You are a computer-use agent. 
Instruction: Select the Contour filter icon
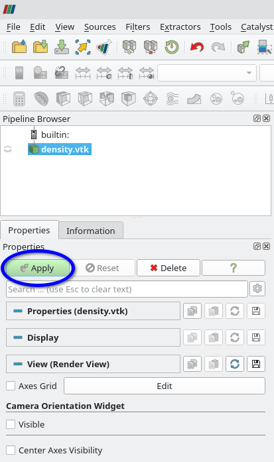[x=41, y=98]
